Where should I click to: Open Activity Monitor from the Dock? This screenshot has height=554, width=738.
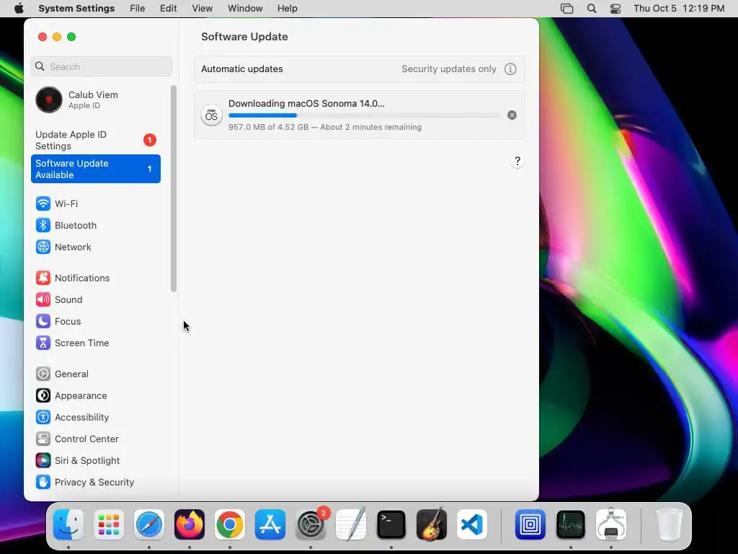pos(571,524)
